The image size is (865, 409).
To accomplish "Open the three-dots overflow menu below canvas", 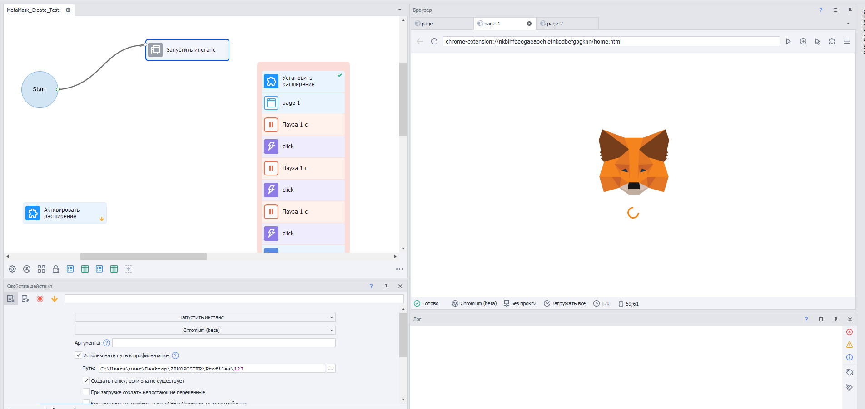I will tap(399, 269).
